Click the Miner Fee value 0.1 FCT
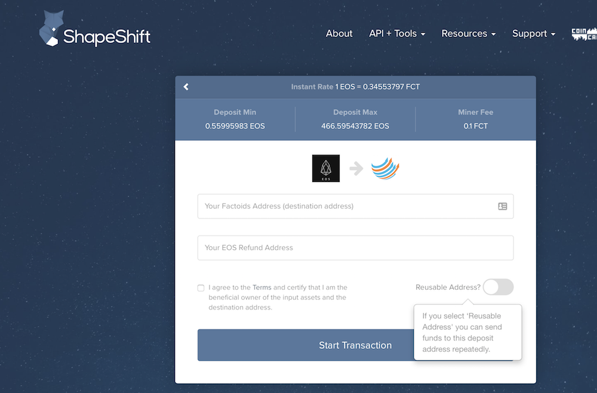Screen dimensions: 597x393 coord(476,126)
